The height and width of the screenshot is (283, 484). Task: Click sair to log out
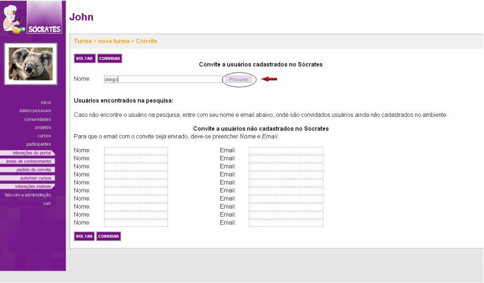[47, 203]
